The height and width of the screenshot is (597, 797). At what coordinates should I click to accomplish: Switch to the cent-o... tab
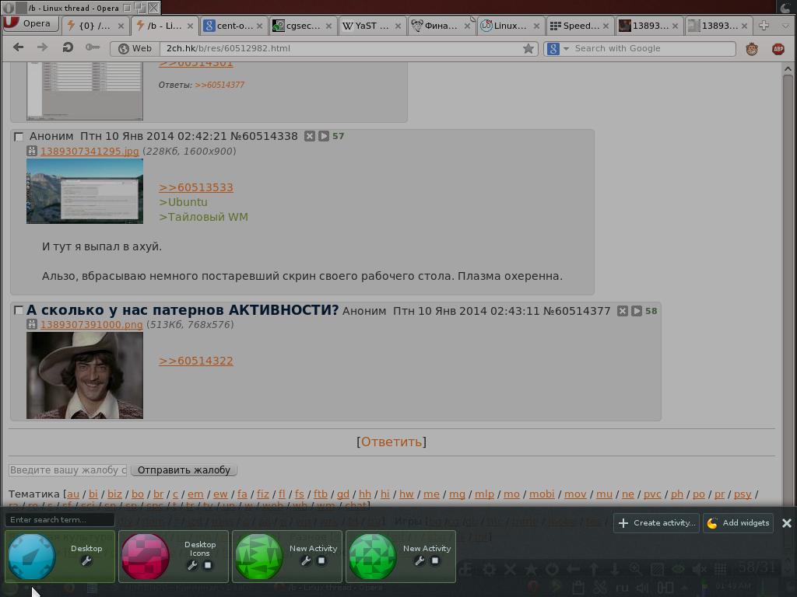(x=233, y=26)
